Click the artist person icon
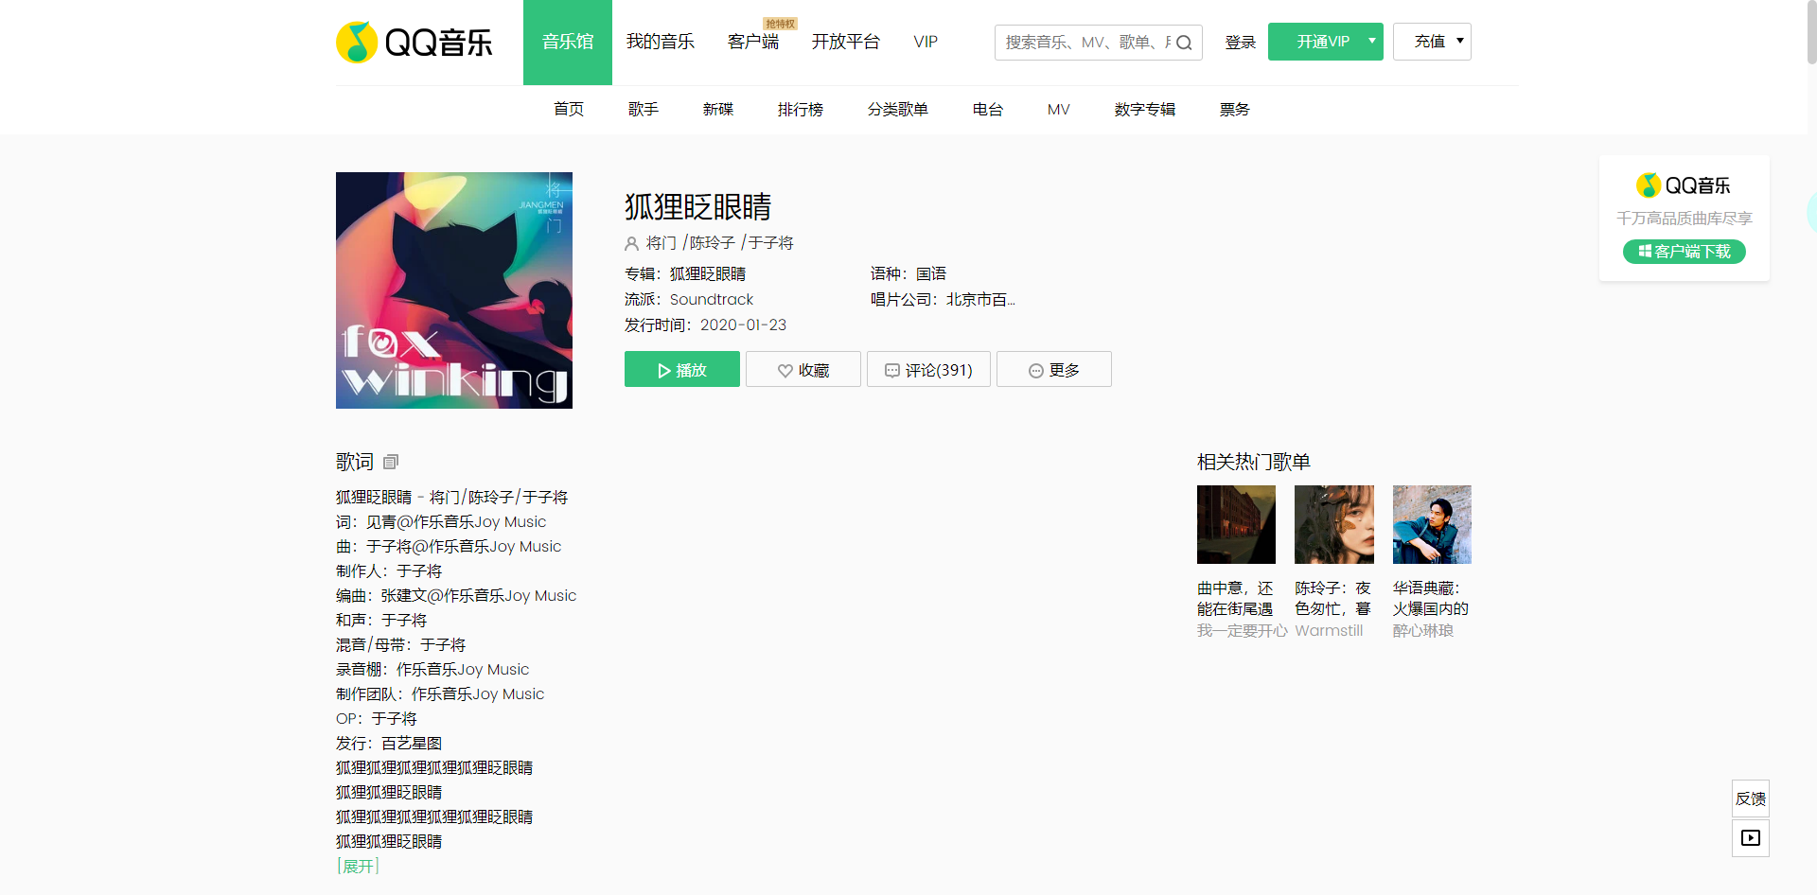The width and height of the screenshot is (1817, 895). pos(631,243)
